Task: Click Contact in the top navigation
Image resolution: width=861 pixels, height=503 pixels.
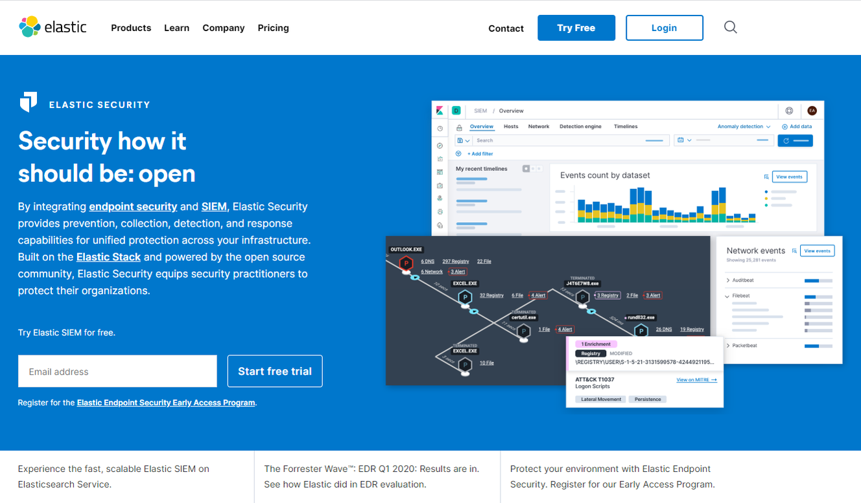Action: coord(506,28)
